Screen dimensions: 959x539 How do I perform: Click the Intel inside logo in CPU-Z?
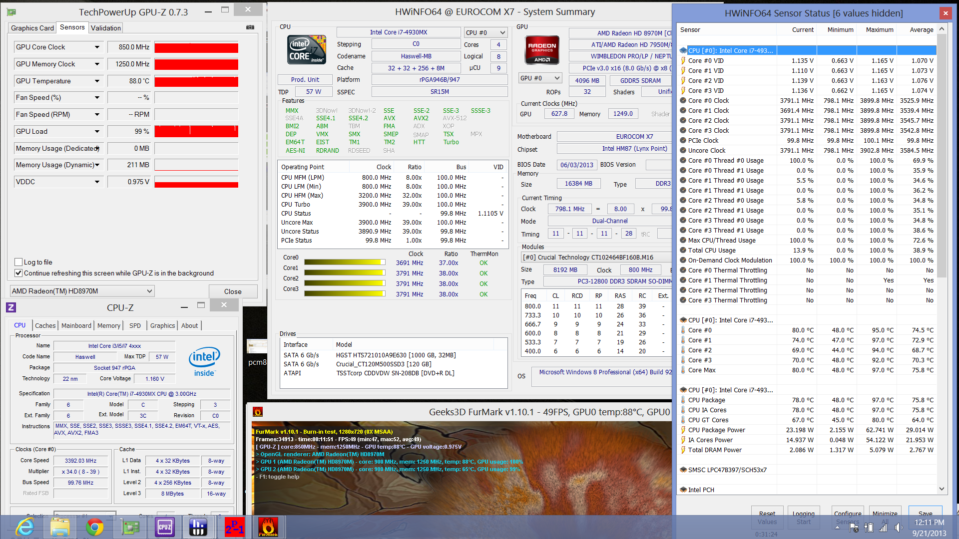pyautogui.click(x=204, y=361)
